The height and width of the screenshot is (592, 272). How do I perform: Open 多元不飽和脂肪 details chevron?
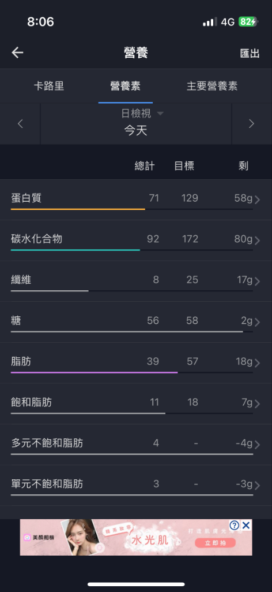pos(258,445)
